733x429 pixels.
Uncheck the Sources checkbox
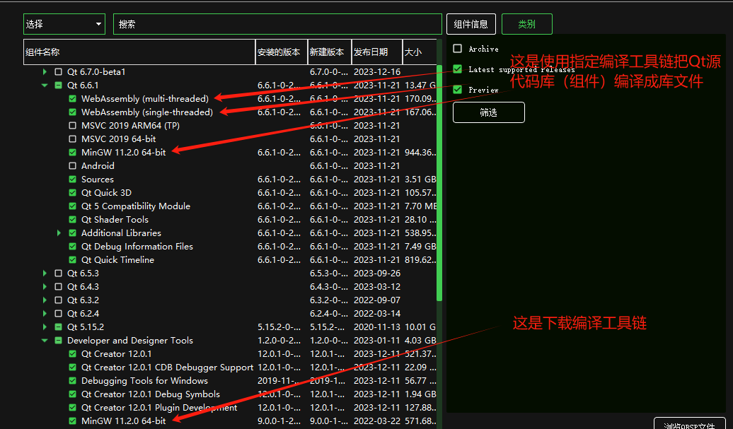pyautogui.click(x=72, y=180)
